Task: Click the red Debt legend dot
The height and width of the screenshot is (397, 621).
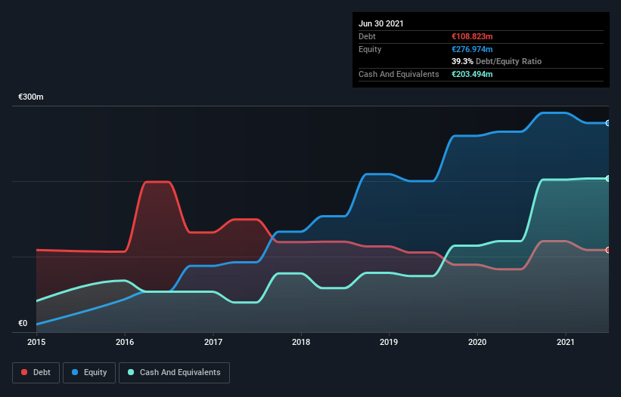Action: click(x=24, y=372)
